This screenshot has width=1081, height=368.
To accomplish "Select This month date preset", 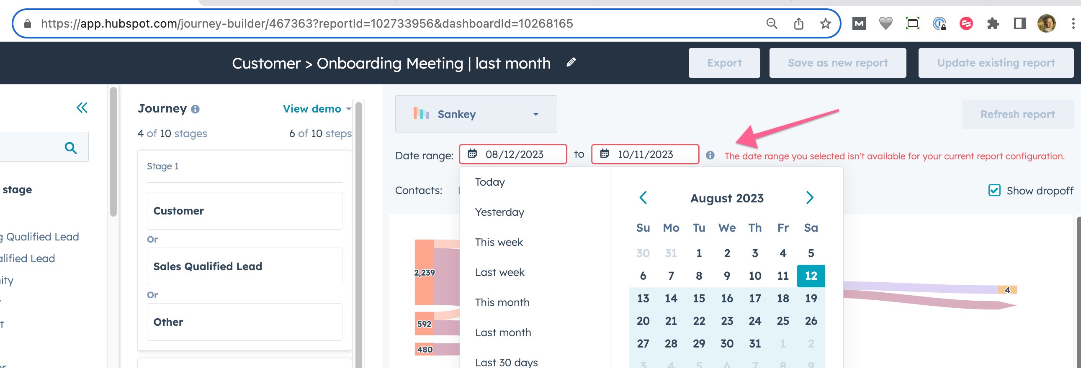I will click(502, 302).
